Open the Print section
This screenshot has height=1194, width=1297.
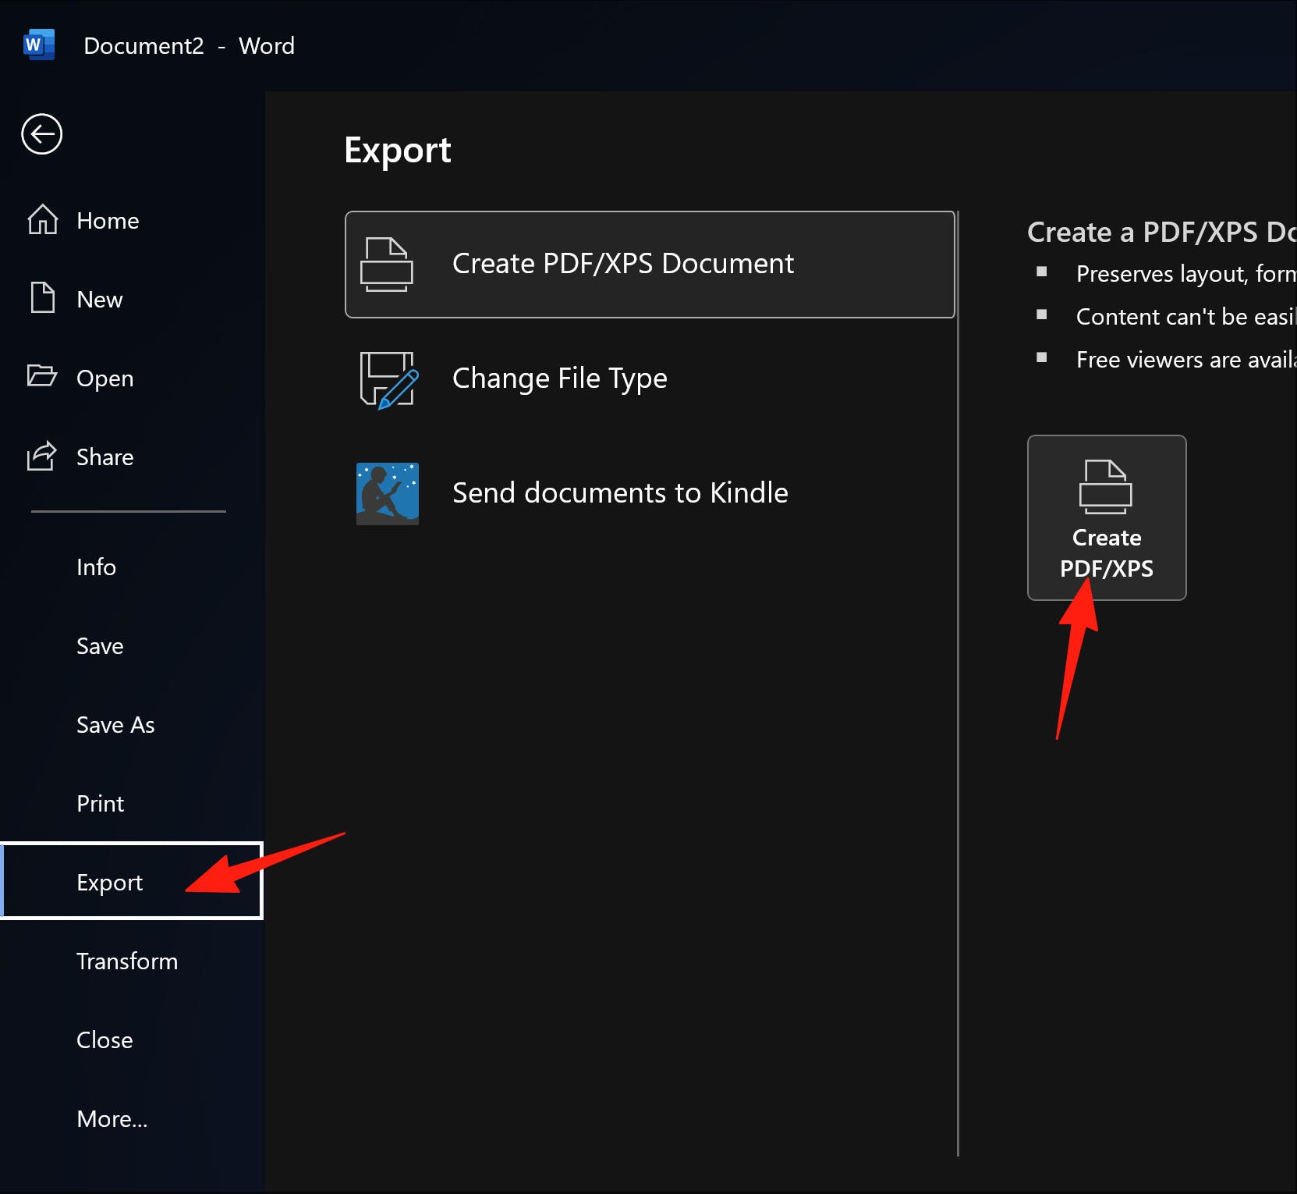131,804
